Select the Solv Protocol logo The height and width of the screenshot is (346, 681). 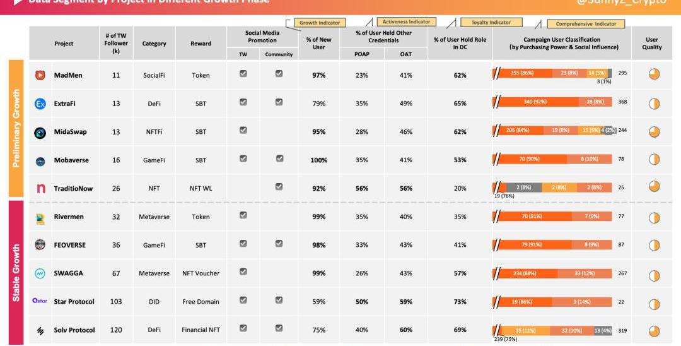pyautogui.click(x=40, y=331)
